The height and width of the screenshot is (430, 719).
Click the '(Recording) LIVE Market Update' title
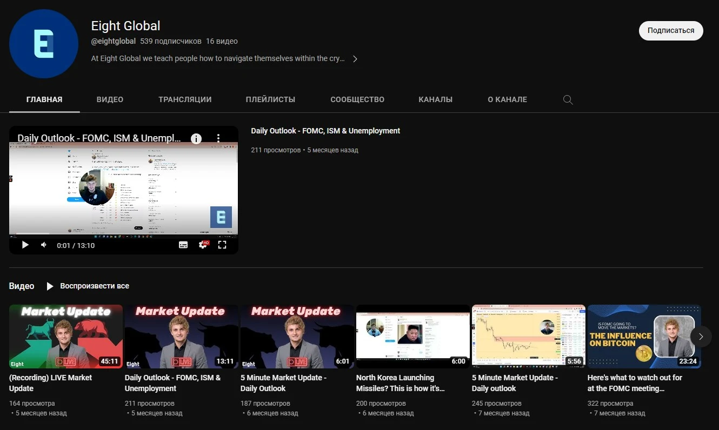[x=51, y=383]
